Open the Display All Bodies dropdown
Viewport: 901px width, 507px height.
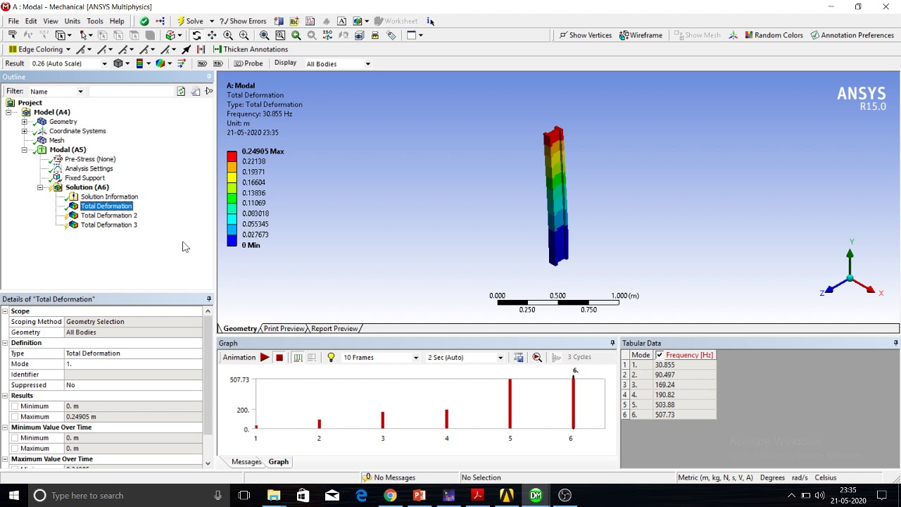point(367,64)
